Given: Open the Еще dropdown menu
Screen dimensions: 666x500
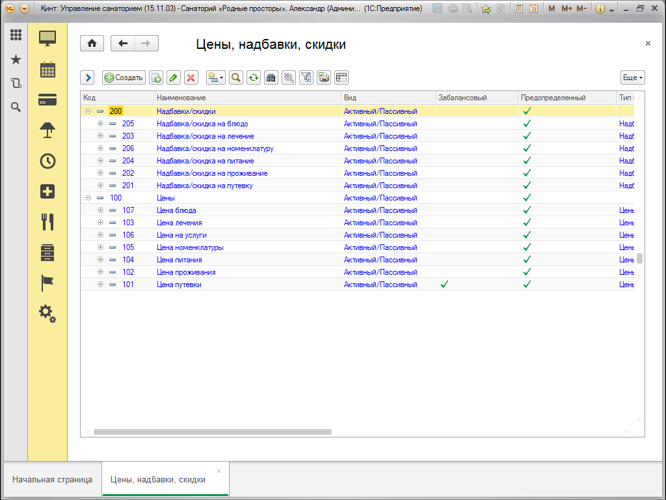Looking at the screenshot, I should pyautogui.click(x=632, y=77).
